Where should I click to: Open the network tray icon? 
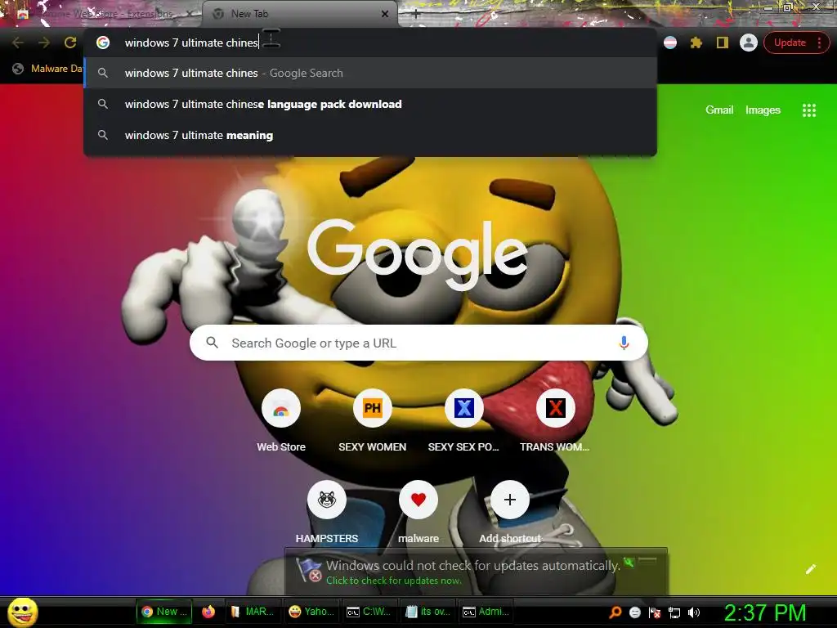[674, 612]
